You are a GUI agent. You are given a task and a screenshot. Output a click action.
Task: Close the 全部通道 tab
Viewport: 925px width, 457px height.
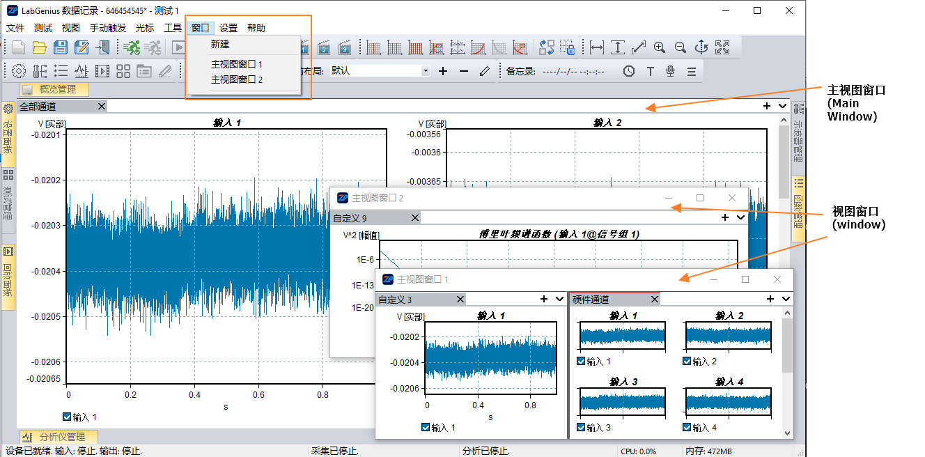pos(102,107)
